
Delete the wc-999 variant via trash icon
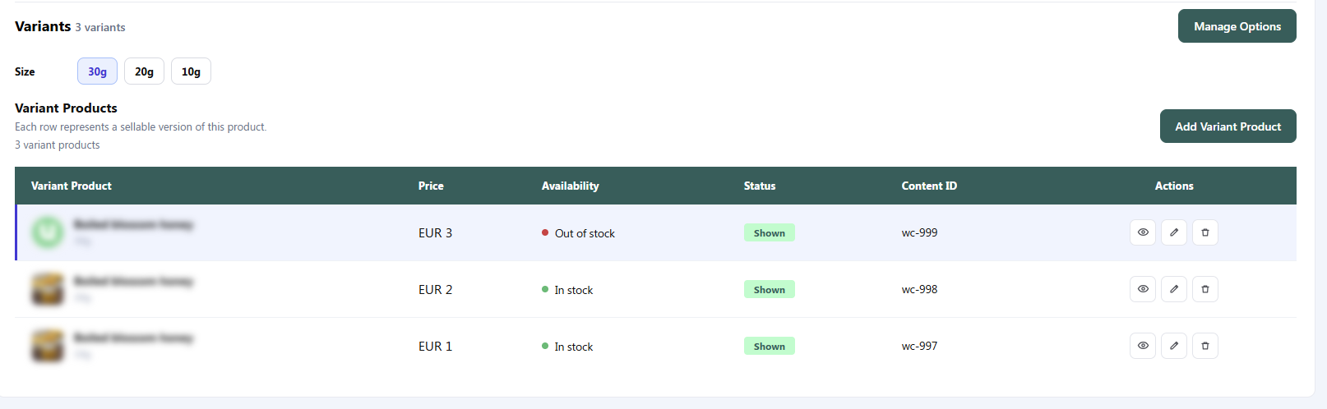coord(1205,232)
